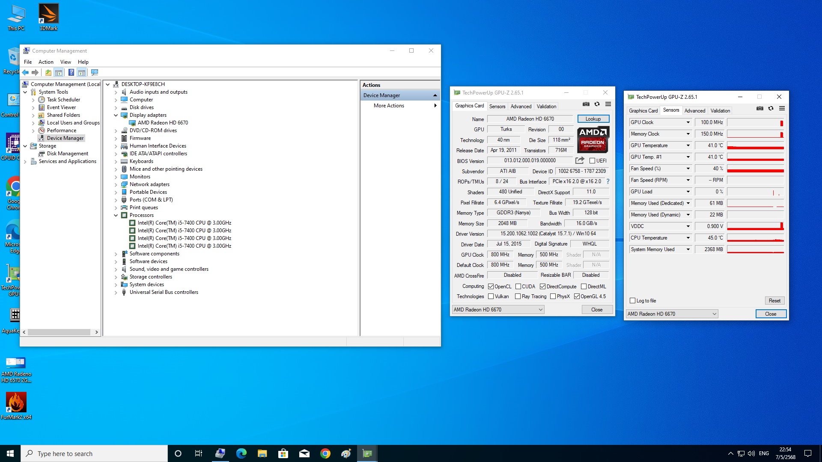Toggle the UEFI checkbox in GPU-Z
Viewport: 822px width, 462px height.
click(592, 161)
